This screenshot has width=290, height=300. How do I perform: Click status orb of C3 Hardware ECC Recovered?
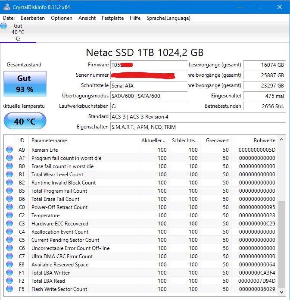[9, 223]
